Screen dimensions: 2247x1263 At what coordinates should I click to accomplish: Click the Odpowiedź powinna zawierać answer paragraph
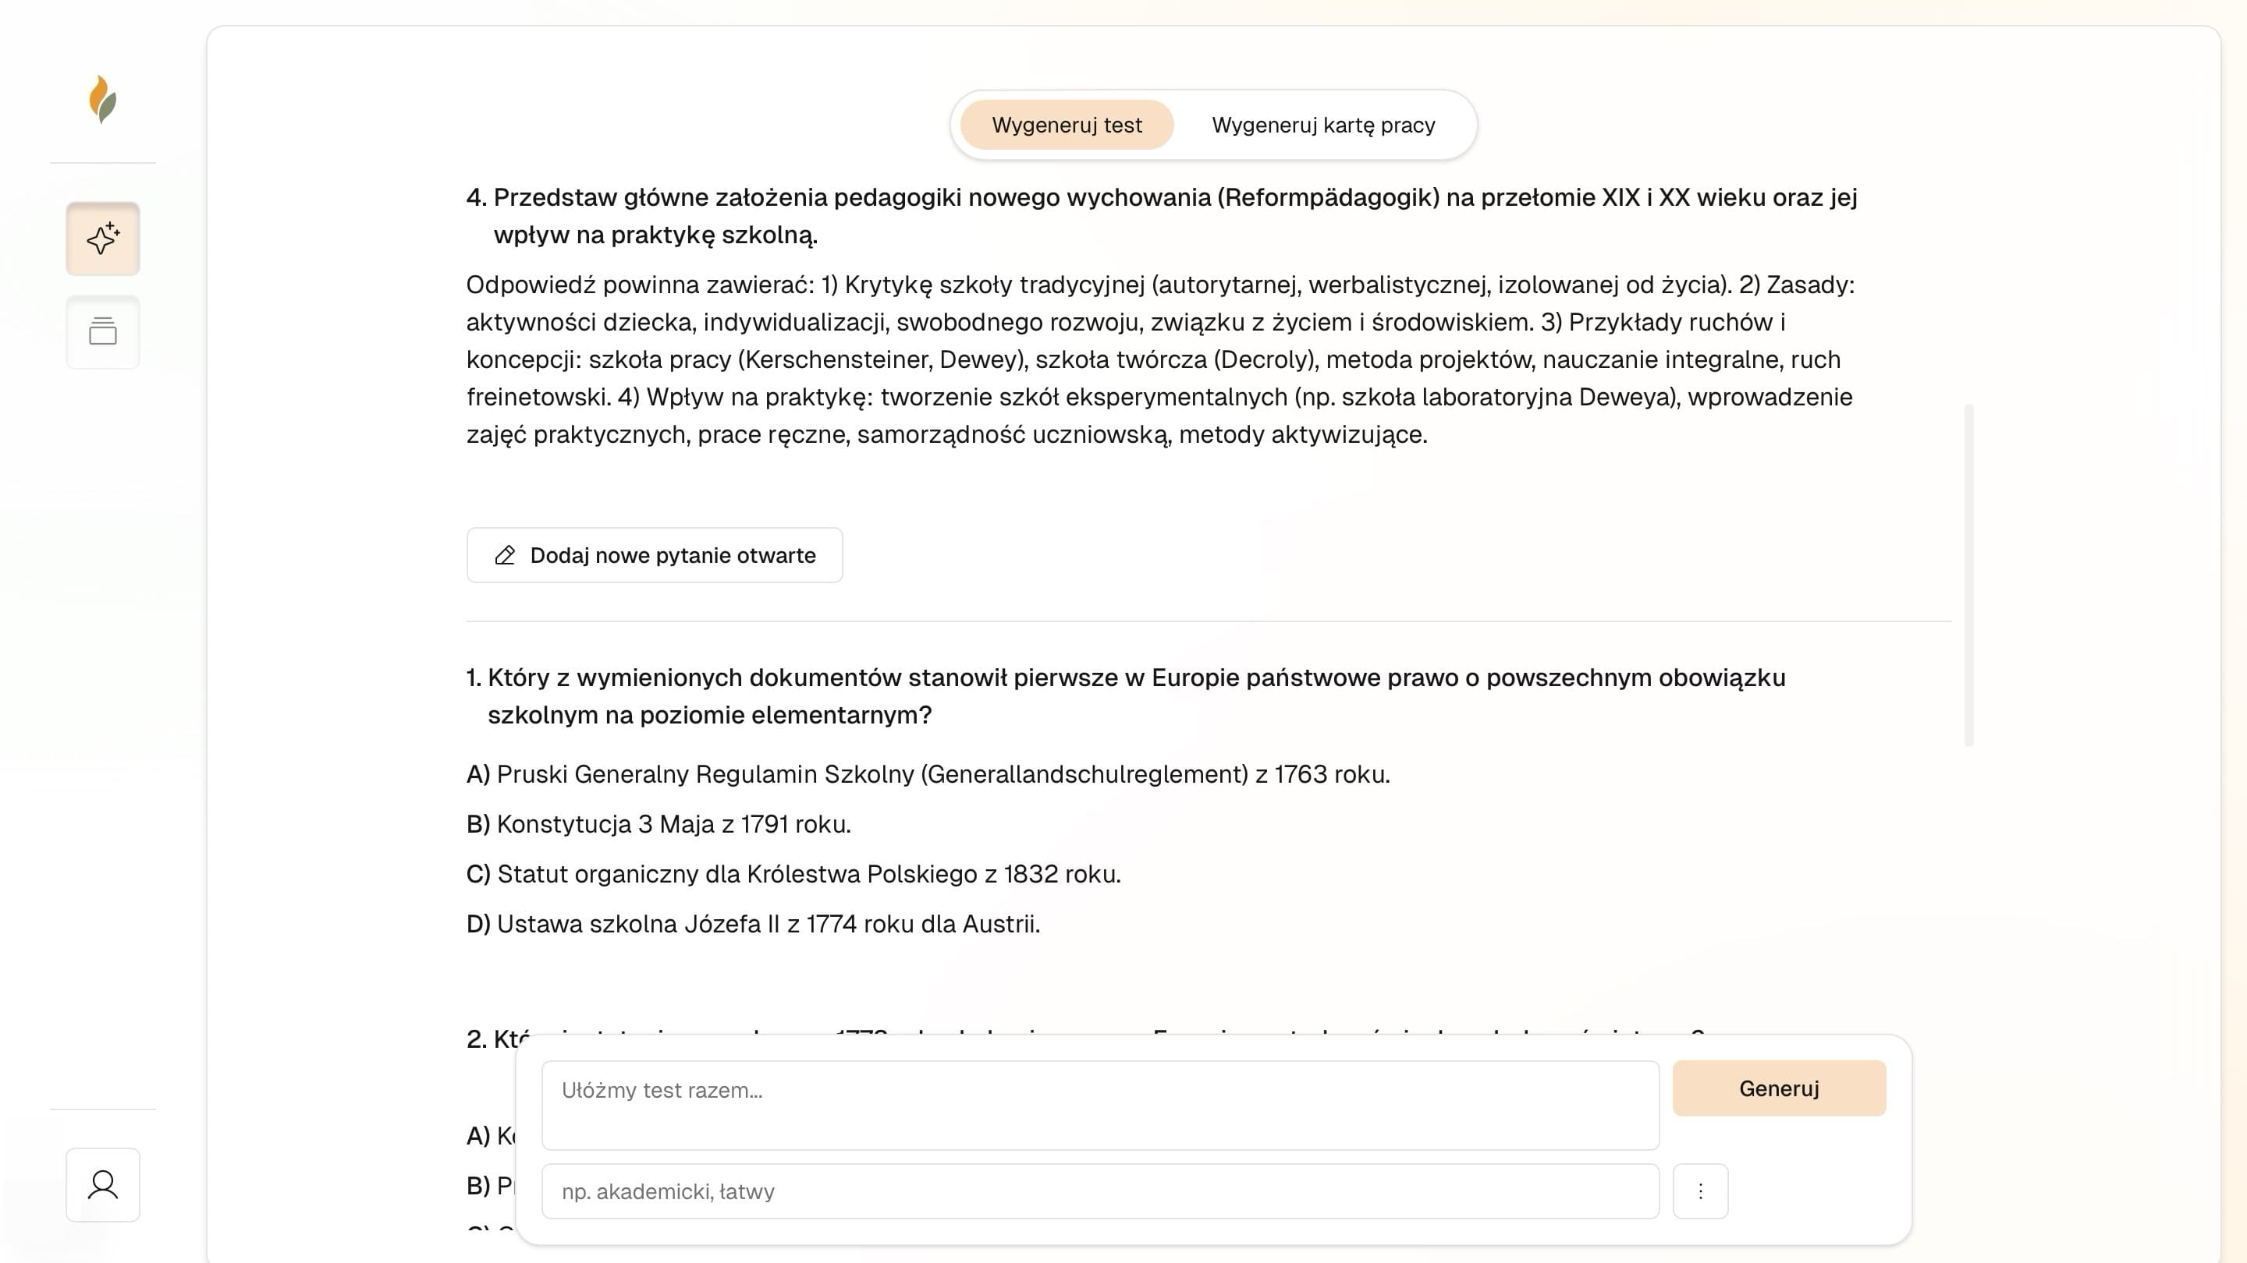pyautogui.click(x=1161, y=359)
